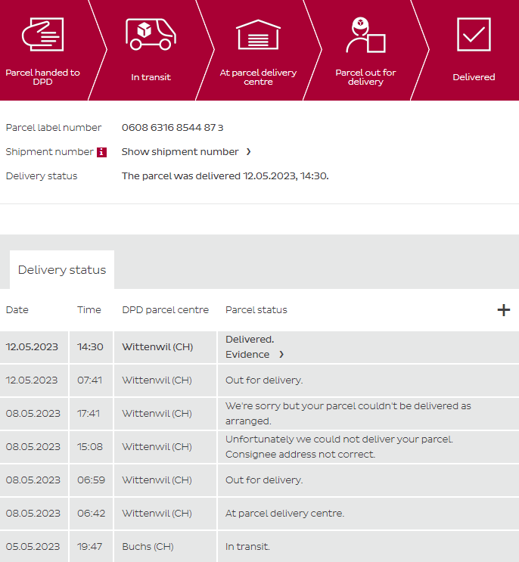Viewport: 519px width, 562px height.
Task: Click the delivery van In transit icon
Action: (151, 34)
